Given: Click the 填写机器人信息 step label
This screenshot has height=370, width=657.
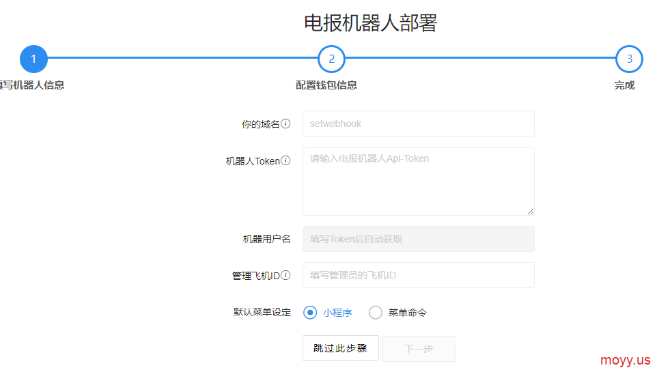Looking at the screenshot, I should pyautogui.click(x=32, y=85).
